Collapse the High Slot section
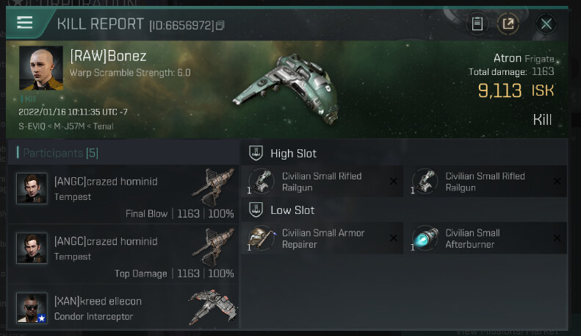The width and height of the screenshot is (581, 336). [x=256, y=153]
